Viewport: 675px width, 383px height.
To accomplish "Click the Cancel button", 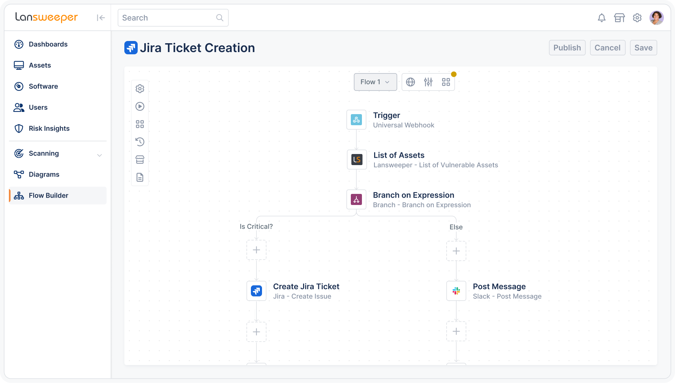I will click(608, 48).
